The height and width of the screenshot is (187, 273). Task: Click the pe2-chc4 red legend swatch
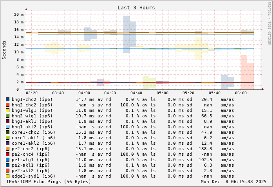coord(7,154)
